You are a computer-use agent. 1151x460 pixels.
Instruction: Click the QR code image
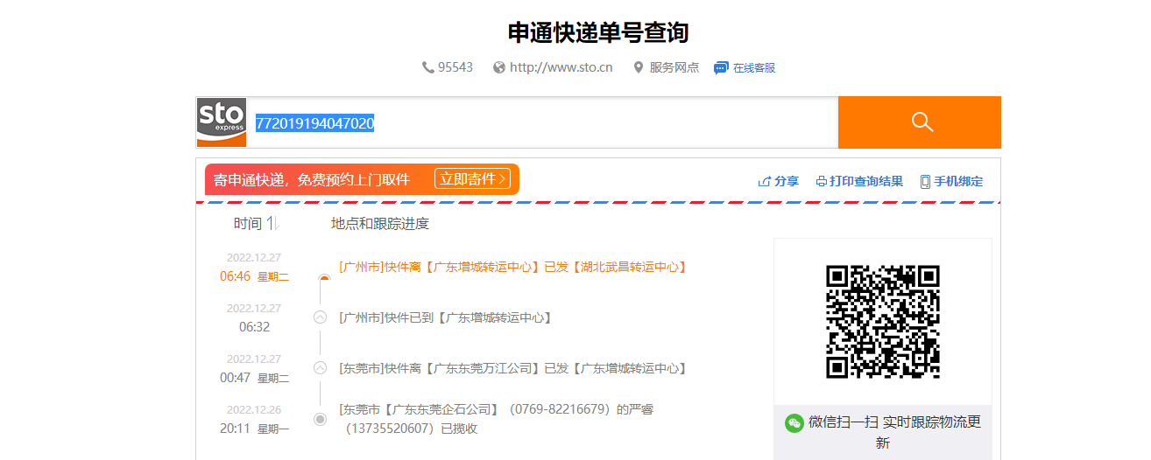[883, 322]
